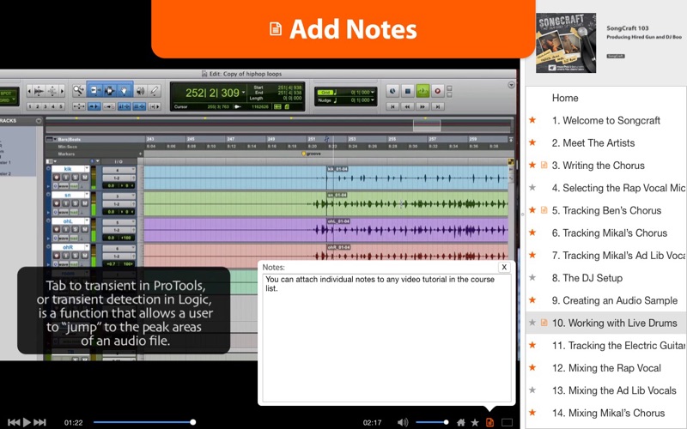The height and width of the screenshot is (429, 687).
Task: Toggle star on The DJ Setup
Action: pyautogui.click(x=532, y=277)
